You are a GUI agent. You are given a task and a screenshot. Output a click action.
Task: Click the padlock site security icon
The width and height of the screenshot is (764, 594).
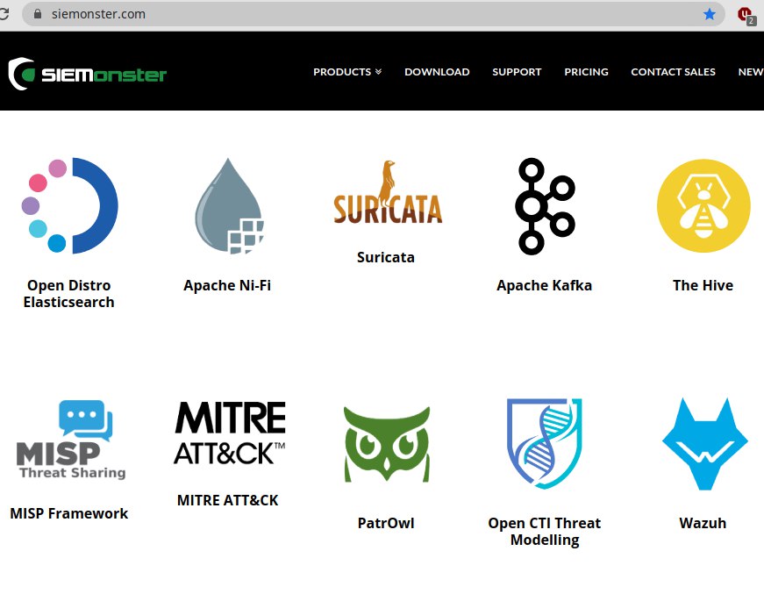[x=38, y=14]
